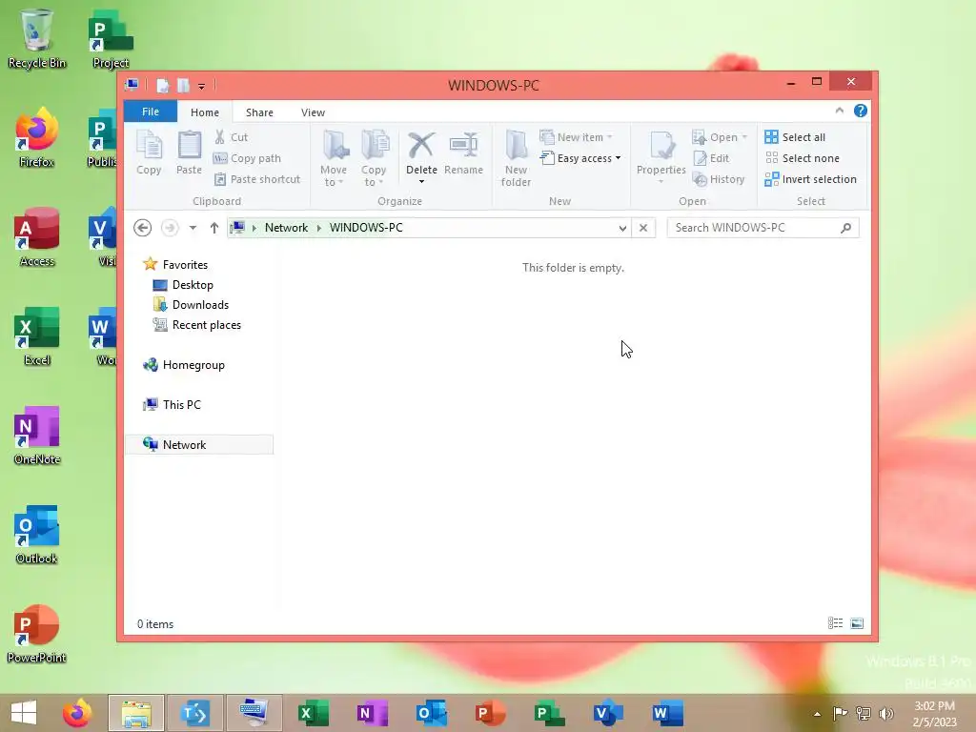Select the Outlook desktop shortcut
Viewport: 976px width, 732px height.
(x=37, y=535)
